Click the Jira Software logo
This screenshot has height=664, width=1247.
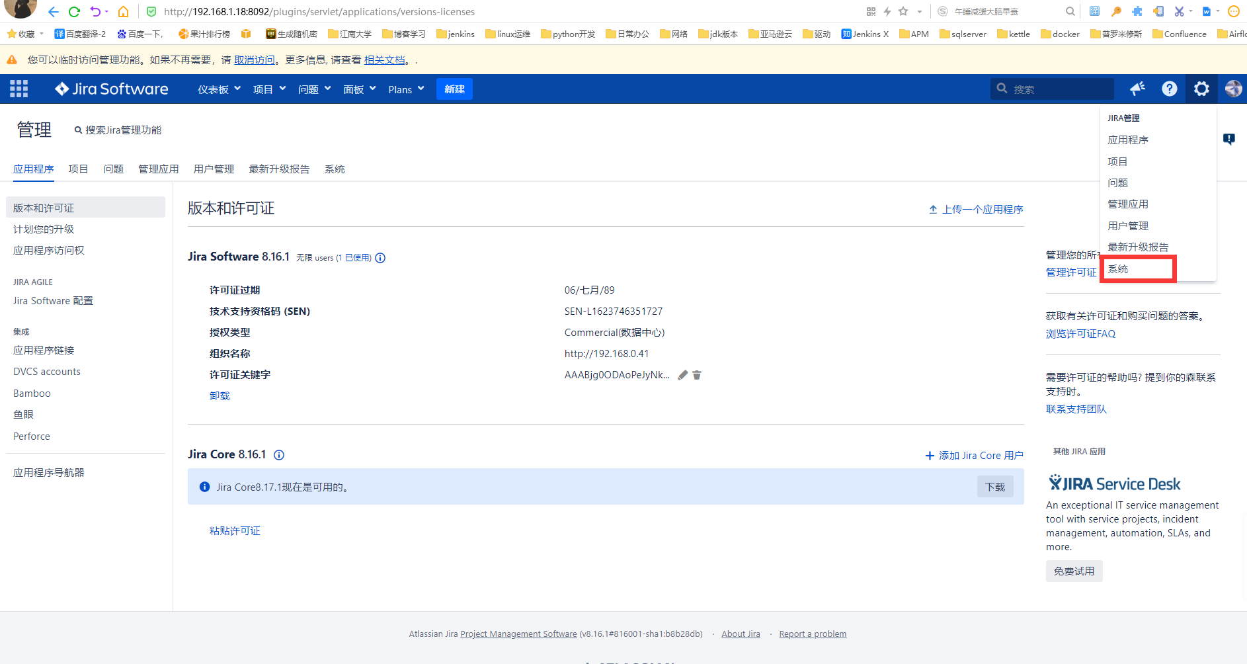pyautogui.click(x=112, y=89)
